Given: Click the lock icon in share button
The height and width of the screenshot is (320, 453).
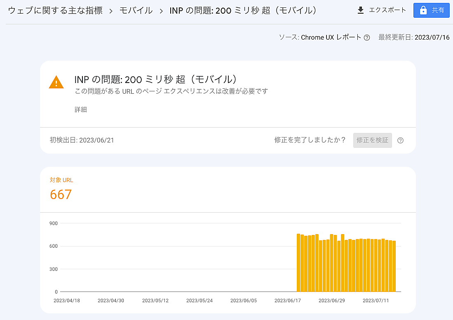Looking at the screenshot, I should (x=423, y=10).
